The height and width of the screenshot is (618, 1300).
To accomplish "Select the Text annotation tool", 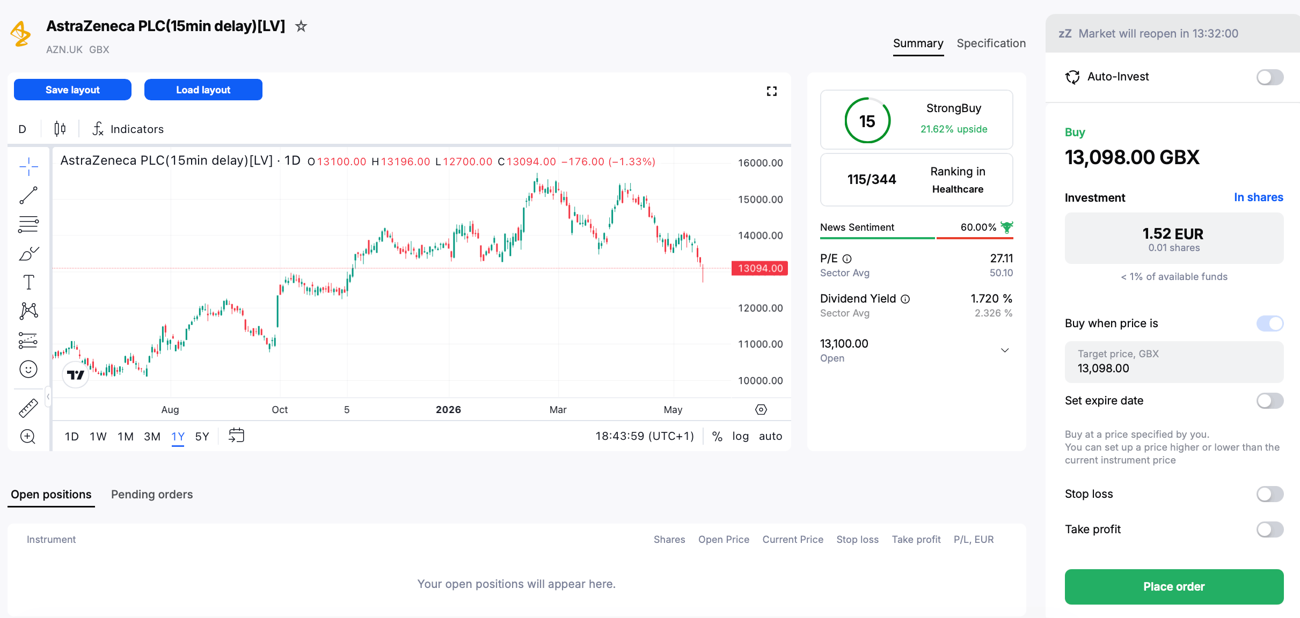I will pos(28,282).
